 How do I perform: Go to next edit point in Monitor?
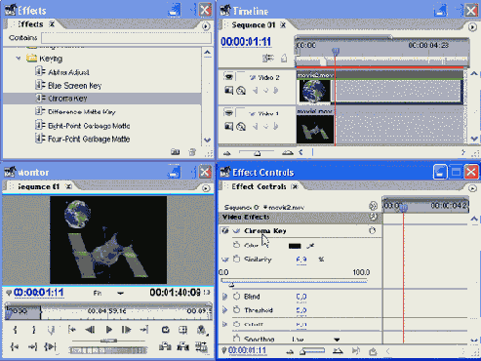tap(143, 330)
